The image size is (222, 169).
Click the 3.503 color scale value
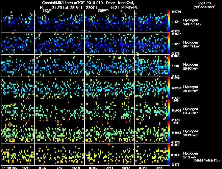[175, 145]
